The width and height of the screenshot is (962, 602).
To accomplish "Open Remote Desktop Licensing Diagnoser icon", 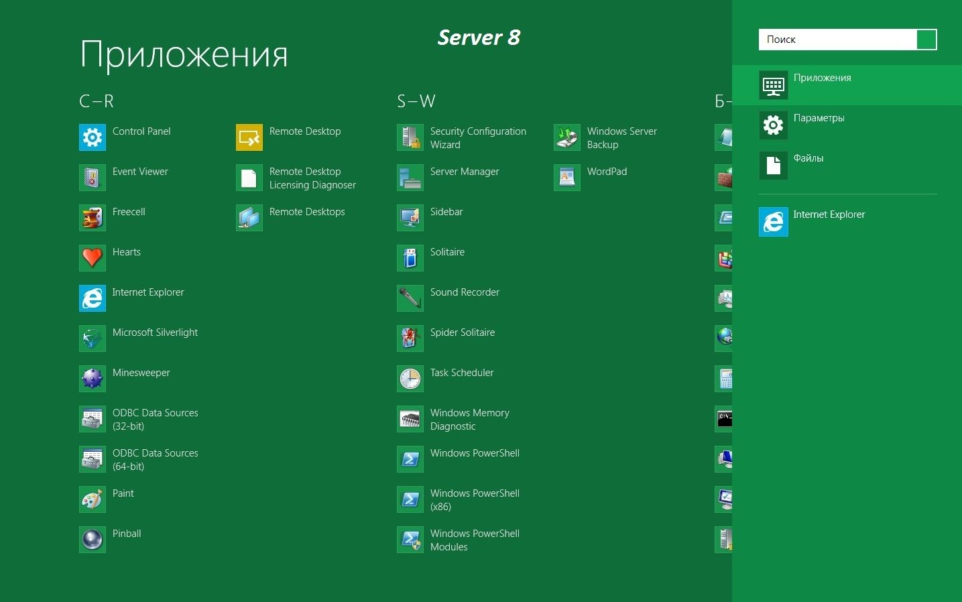I will tap(249, 178).
